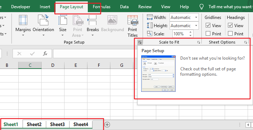The height and width of the screenshot is (130, 253).
Task: Select column F header
Action: (99, 65)
